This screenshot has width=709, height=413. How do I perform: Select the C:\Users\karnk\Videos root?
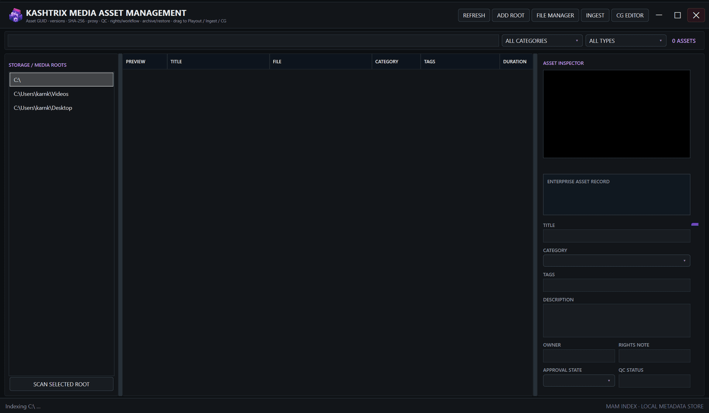(x=61, y=94)
